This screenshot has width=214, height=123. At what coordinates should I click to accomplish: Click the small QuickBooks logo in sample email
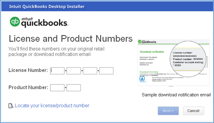147,42
